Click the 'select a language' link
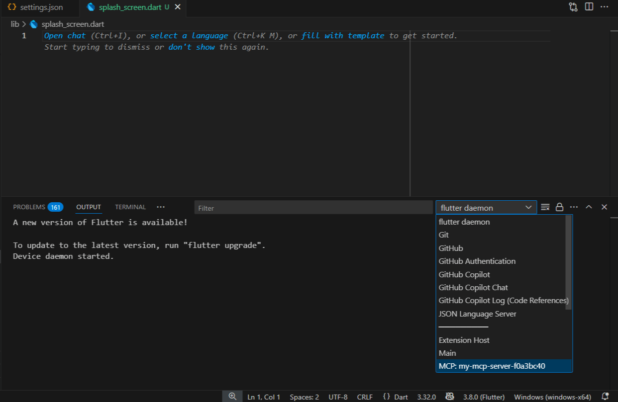This screenshot has width=618, height=402. point(189,36)
